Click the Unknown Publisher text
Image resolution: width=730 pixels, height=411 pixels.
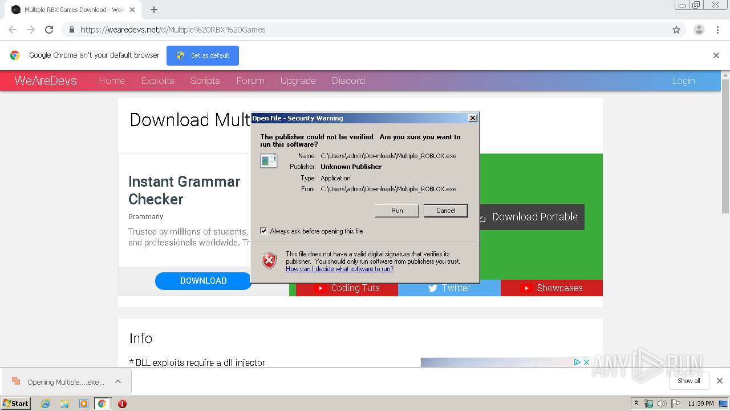click(x=351, y=167)
